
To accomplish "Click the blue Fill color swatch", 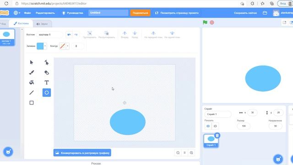I will (40, 46).
